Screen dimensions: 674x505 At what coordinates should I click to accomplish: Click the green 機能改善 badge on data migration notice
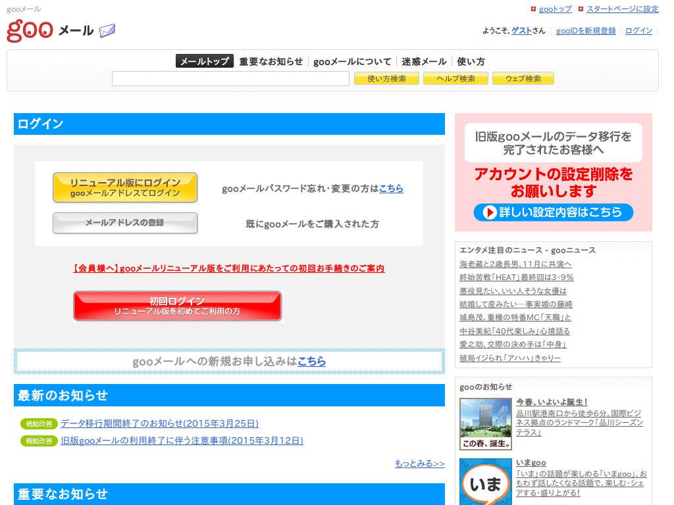pyautogui.click(x=38, y=423)
